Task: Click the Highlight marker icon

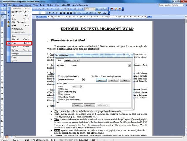Action: tap(100, 13)
